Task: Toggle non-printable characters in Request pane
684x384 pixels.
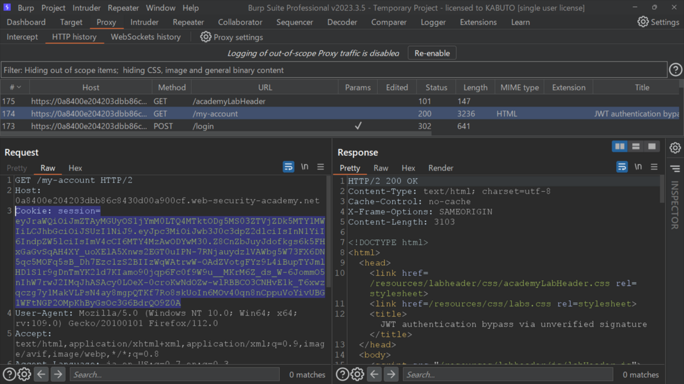Action: coord(305,167)
